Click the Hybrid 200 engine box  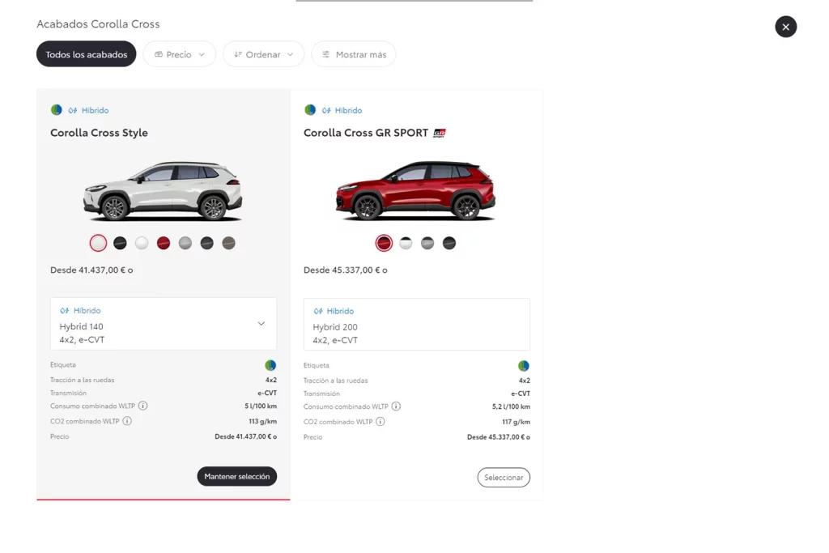click(417, 324)
